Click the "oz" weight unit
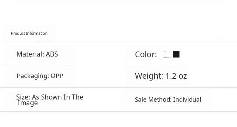This screenshot has height=127, width=237. tap(183, 76)
